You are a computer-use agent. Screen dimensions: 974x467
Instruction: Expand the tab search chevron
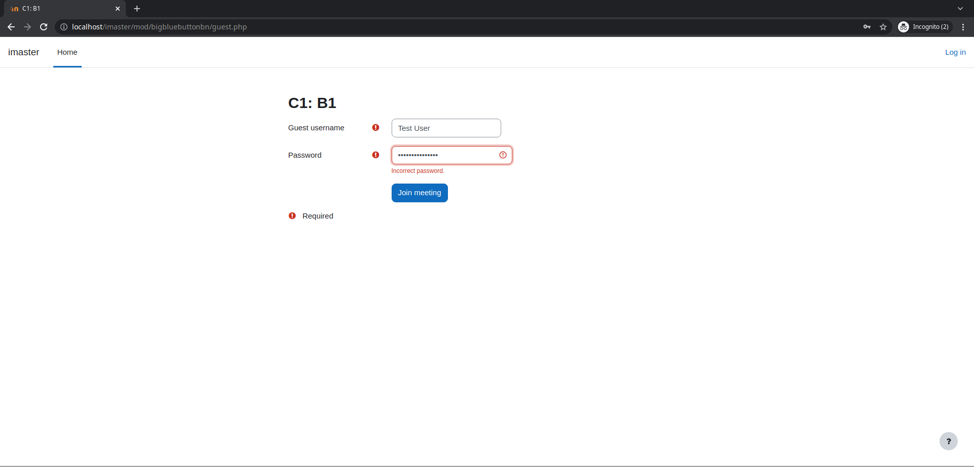(960, 9)
